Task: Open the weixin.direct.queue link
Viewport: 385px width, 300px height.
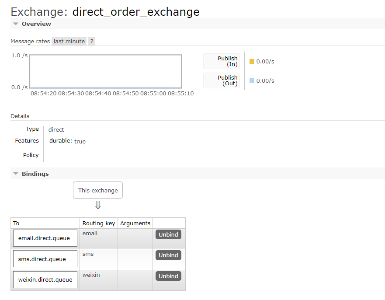Action: (45, 279)
